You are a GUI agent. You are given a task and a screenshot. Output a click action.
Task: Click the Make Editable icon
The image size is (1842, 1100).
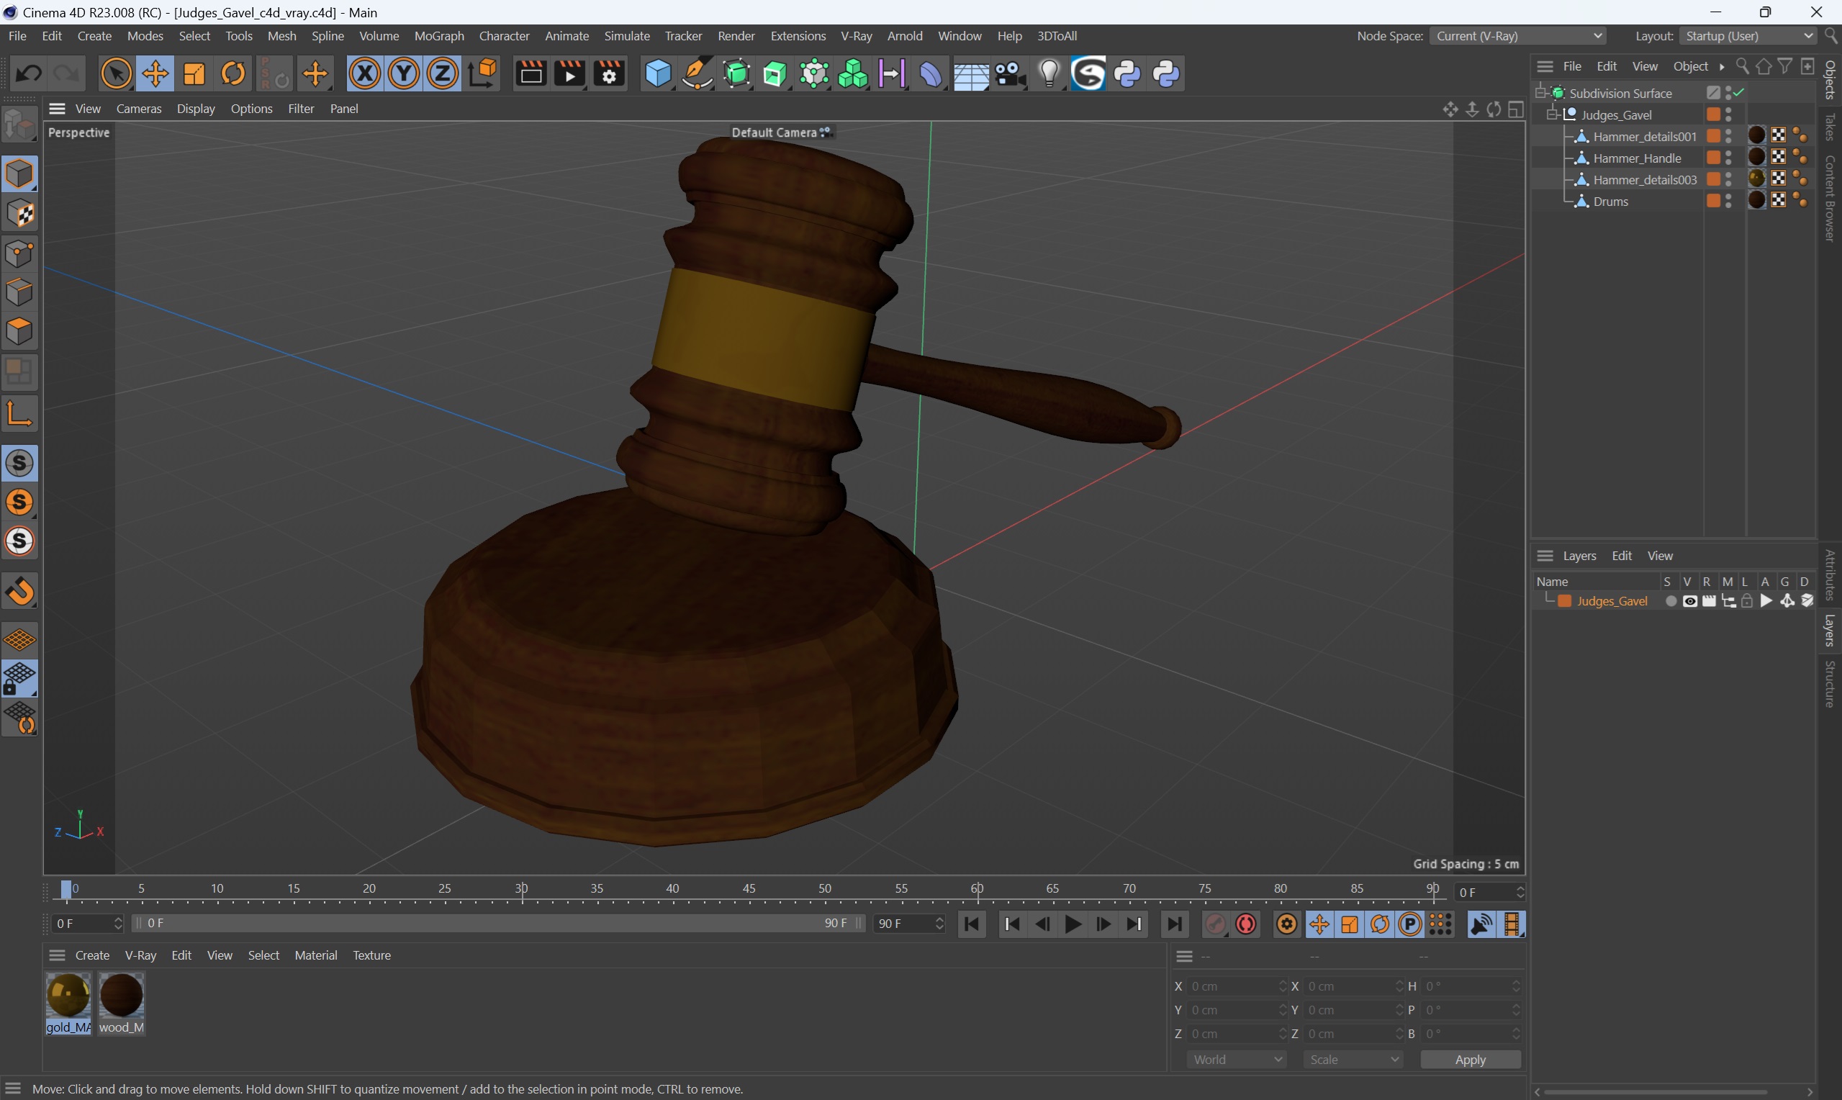[x=19, y=124]
